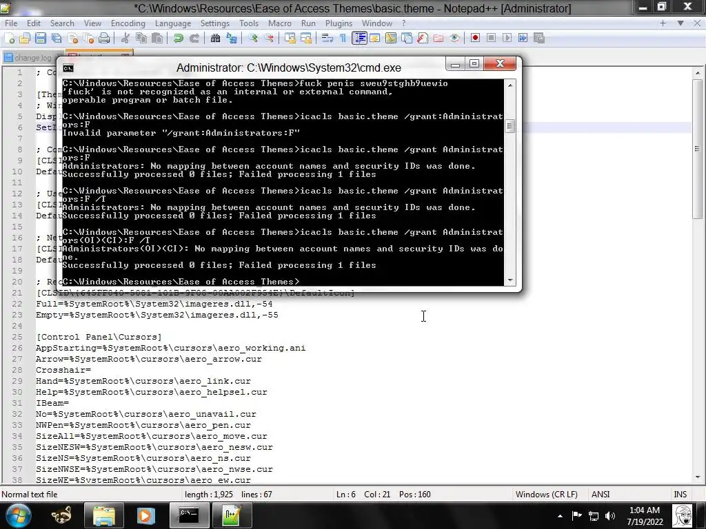
Task: Open the Encoding menu
Action: 128,23
